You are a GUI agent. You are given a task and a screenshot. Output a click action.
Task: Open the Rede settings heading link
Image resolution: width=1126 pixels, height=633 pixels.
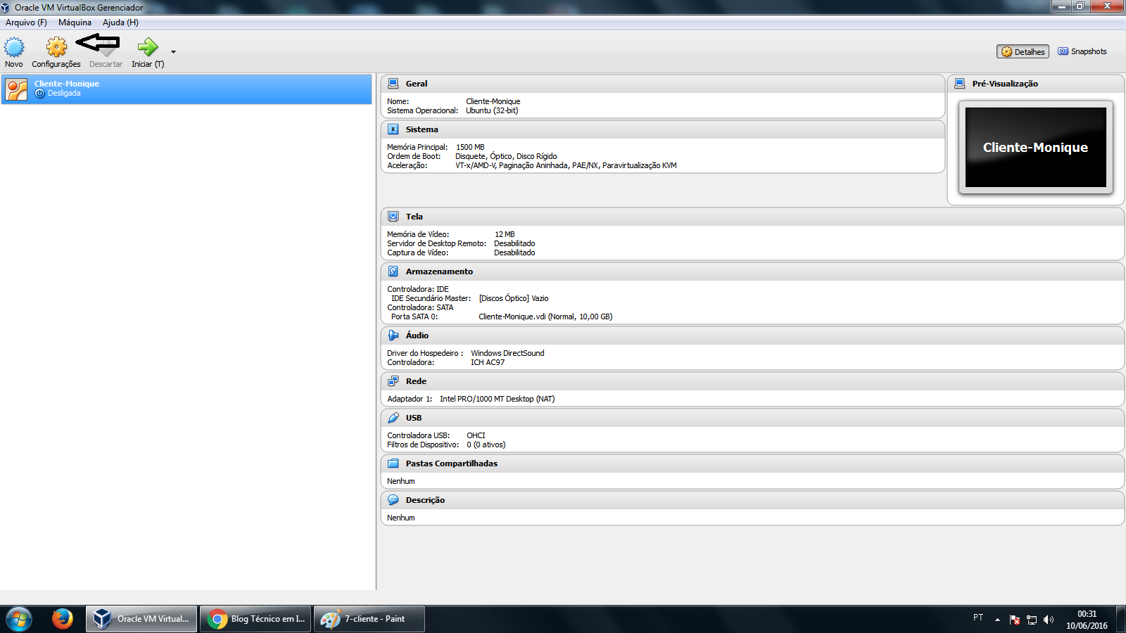416,381
